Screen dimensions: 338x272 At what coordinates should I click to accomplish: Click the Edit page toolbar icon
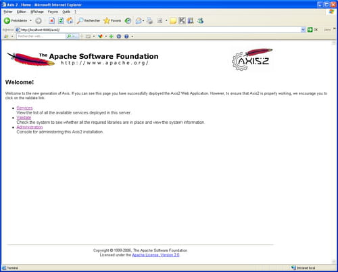(x=160, y=21)
